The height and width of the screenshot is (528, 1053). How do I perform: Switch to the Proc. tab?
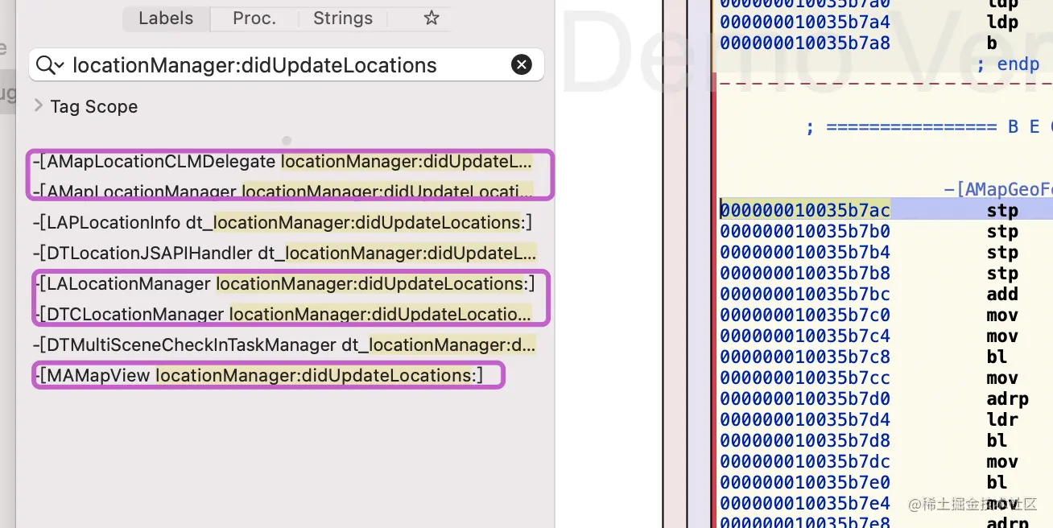pos(254,19)
